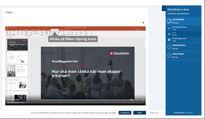Image resolution: width=205 pixels, height=119 pixels.
Task: Click the green checkmark beside Innehållsförteckning
Action: click(169, 28)
